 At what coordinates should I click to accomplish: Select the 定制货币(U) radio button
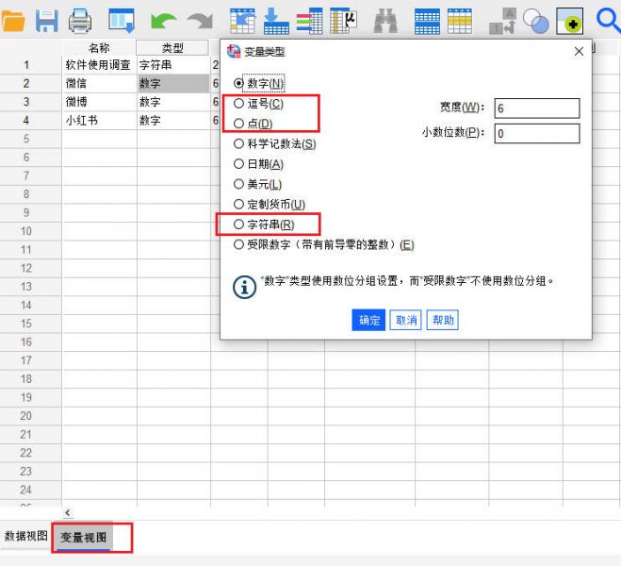coord(238,205)
